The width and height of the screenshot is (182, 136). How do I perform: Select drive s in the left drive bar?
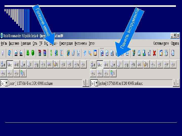coord(3,73)
